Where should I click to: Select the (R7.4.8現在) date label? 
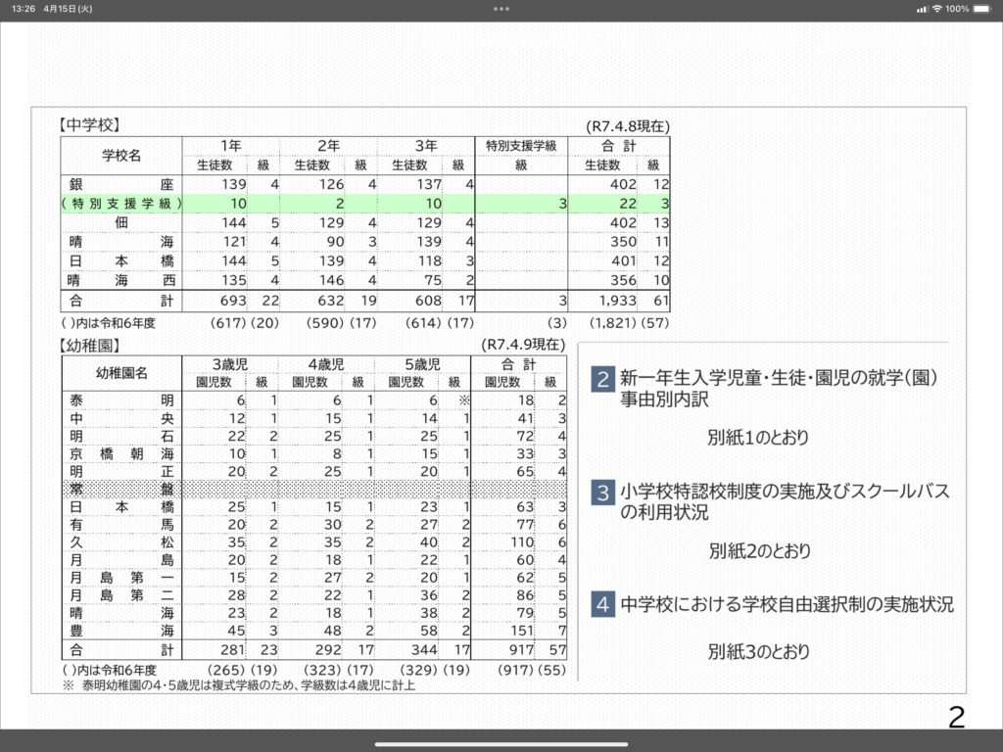click(628, 126)
